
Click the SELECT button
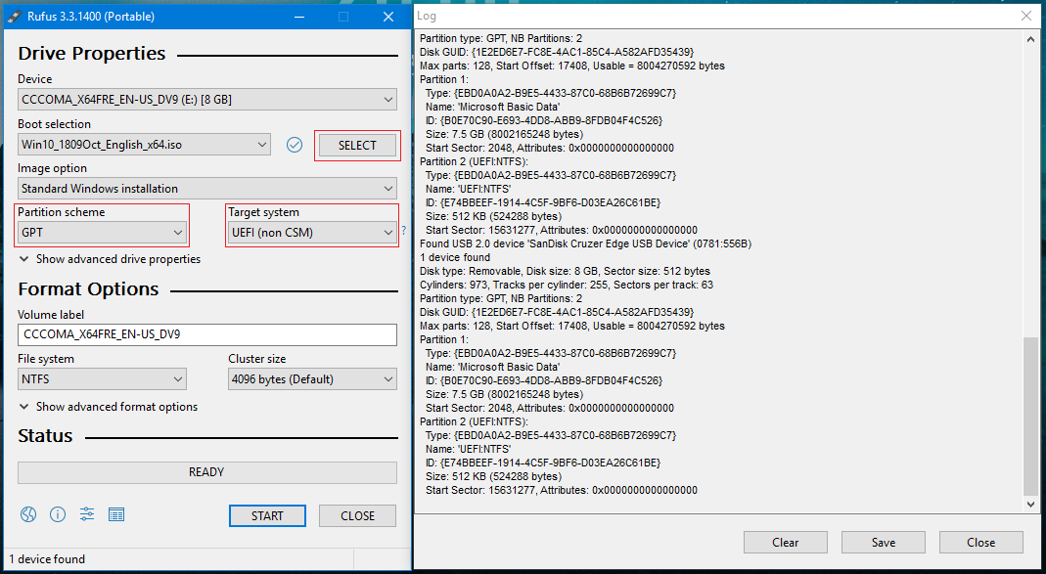(x=357, y=146)
